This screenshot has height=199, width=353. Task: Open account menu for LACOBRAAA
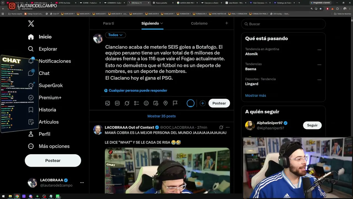coord(82,183)
